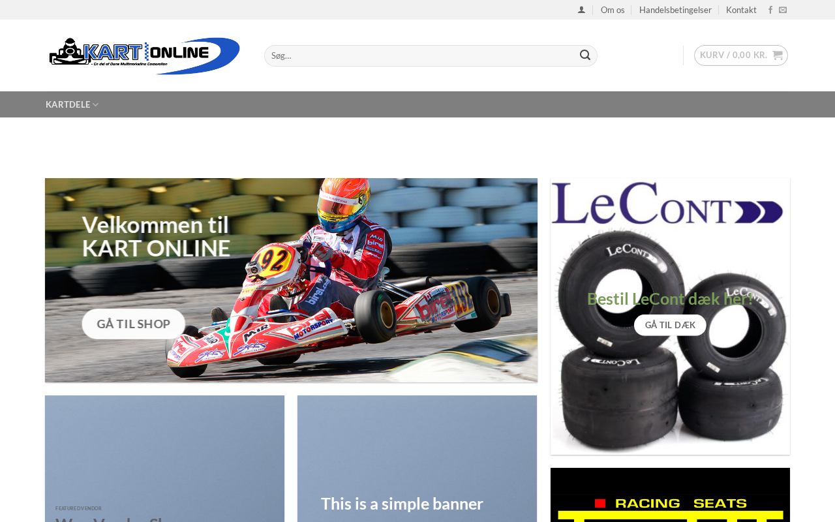Image resolution: width=835 pixels, height=522 pixels.
Task: Click the GÅ TIL SHOP button
Action: click(134, 324)
